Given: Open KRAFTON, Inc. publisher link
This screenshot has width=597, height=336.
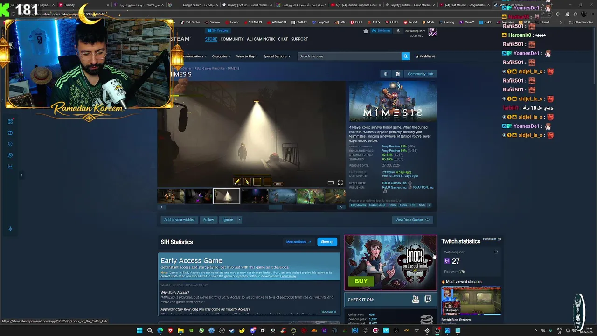Looking at the screenshot, I should (423, 187).
